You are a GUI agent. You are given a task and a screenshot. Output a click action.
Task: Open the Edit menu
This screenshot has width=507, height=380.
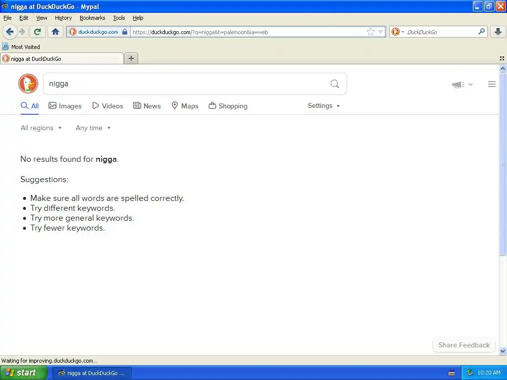[24, 18]
